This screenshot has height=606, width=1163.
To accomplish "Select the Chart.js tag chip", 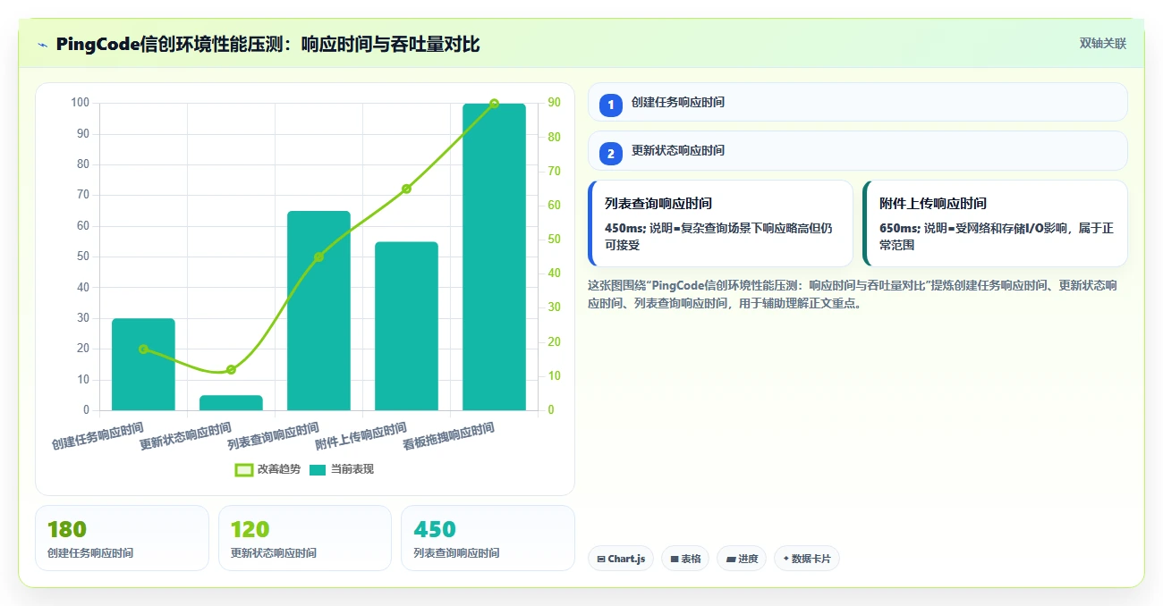I will (621, 559).
